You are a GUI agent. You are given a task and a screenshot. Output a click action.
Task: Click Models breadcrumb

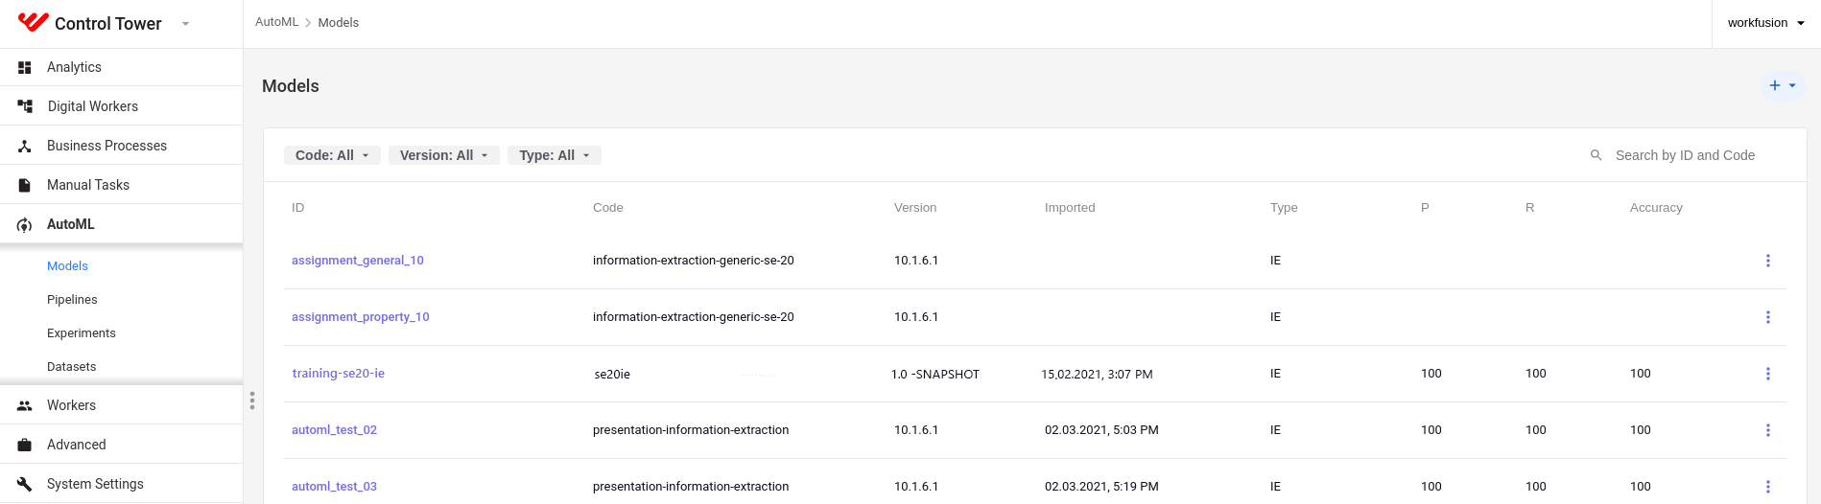tap(339, 22)
